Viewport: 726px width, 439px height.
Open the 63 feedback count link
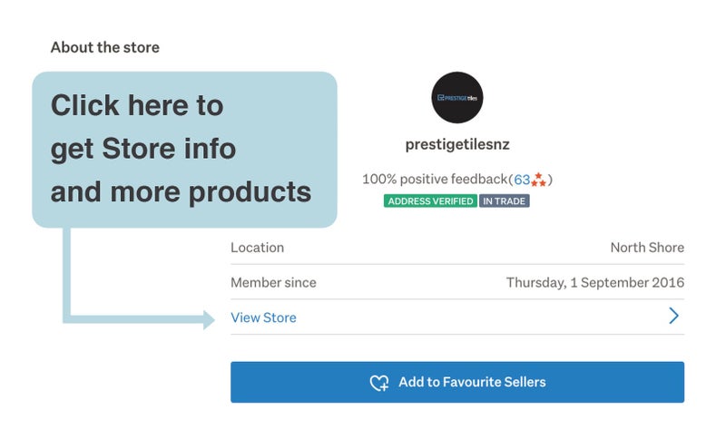click(x=522, y=180)
